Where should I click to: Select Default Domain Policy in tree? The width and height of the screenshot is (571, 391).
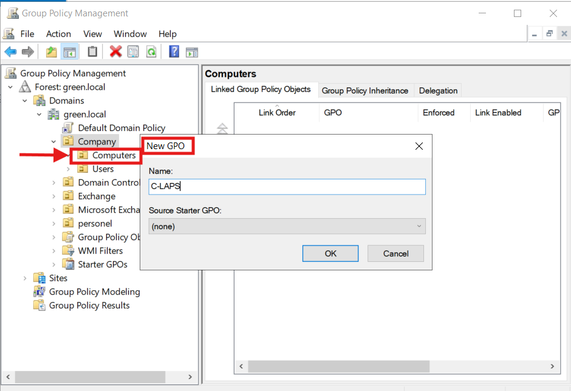click(x=121, y=128)
